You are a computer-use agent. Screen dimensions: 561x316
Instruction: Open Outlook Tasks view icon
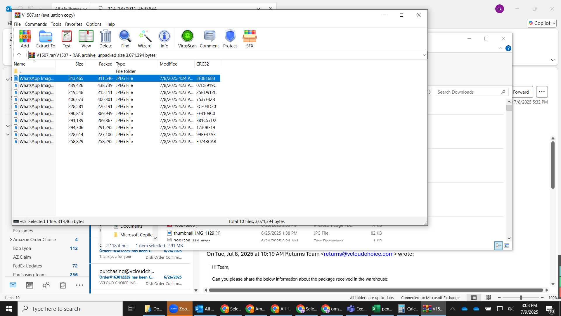pos(63,285)
